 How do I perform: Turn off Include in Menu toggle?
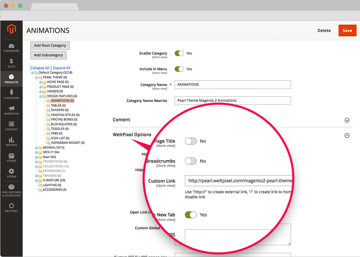pyautogui.click(x=179, y=69)
